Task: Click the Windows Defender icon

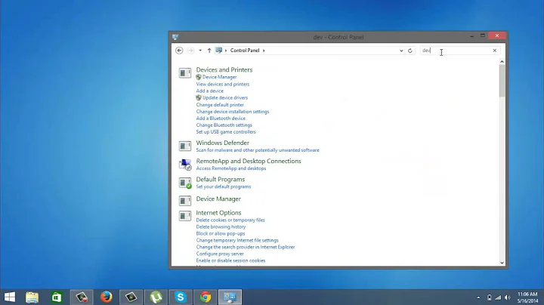Action: [185, 146]
